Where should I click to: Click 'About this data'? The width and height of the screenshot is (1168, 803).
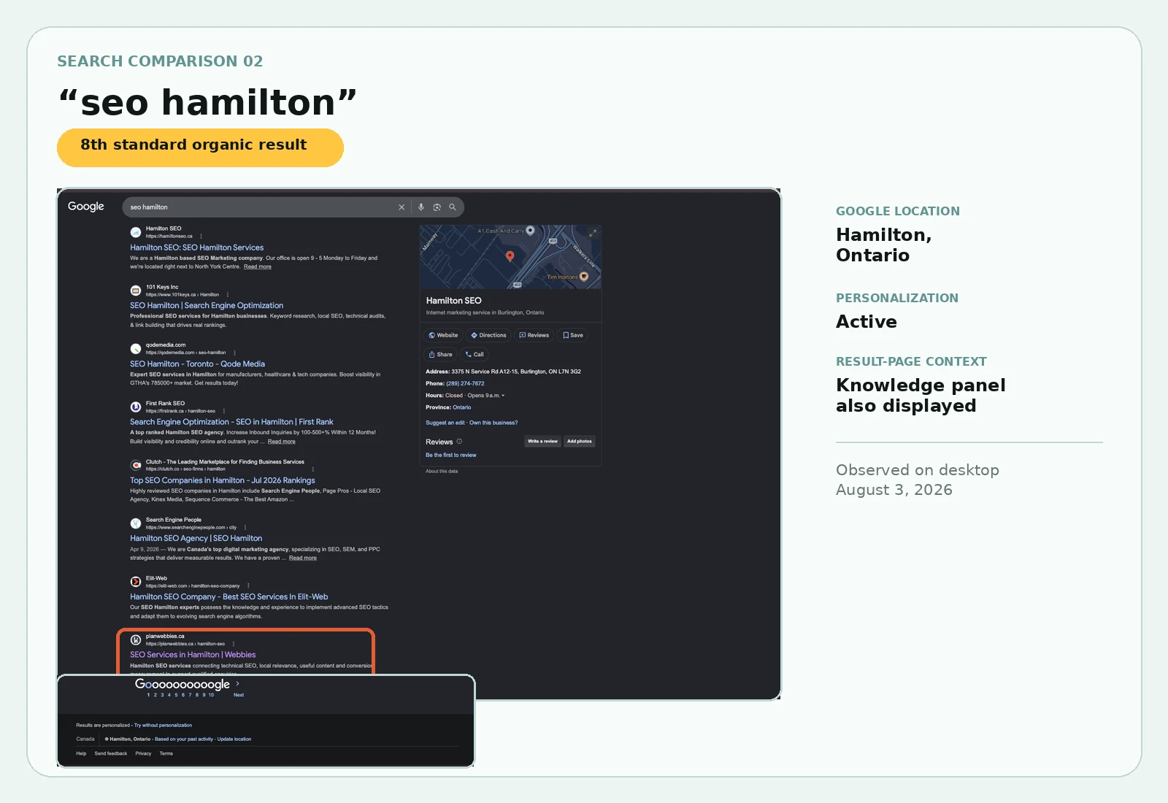(442, 472)
